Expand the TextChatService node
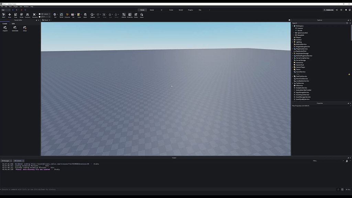This screenshot has height=198, width=352. [293, 76]
